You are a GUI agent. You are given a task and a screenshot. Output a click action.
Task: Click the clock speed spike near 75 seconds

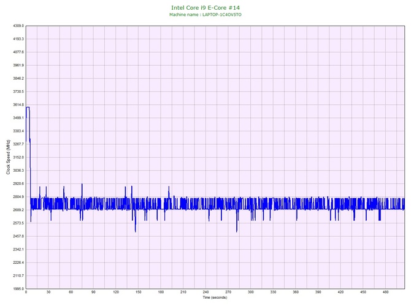(x=82, y=184)
